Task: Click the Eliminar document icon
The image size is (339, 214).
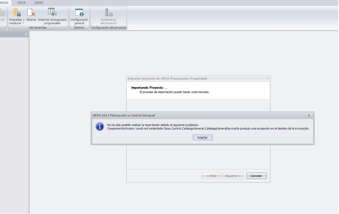Action: coord(31,13)
